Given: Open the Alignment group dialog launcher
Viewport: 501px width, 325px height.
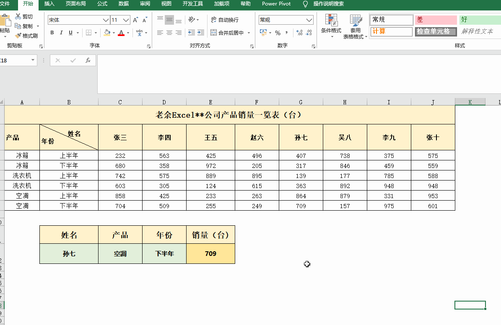Looking at the screenshot, I should 252,46.
